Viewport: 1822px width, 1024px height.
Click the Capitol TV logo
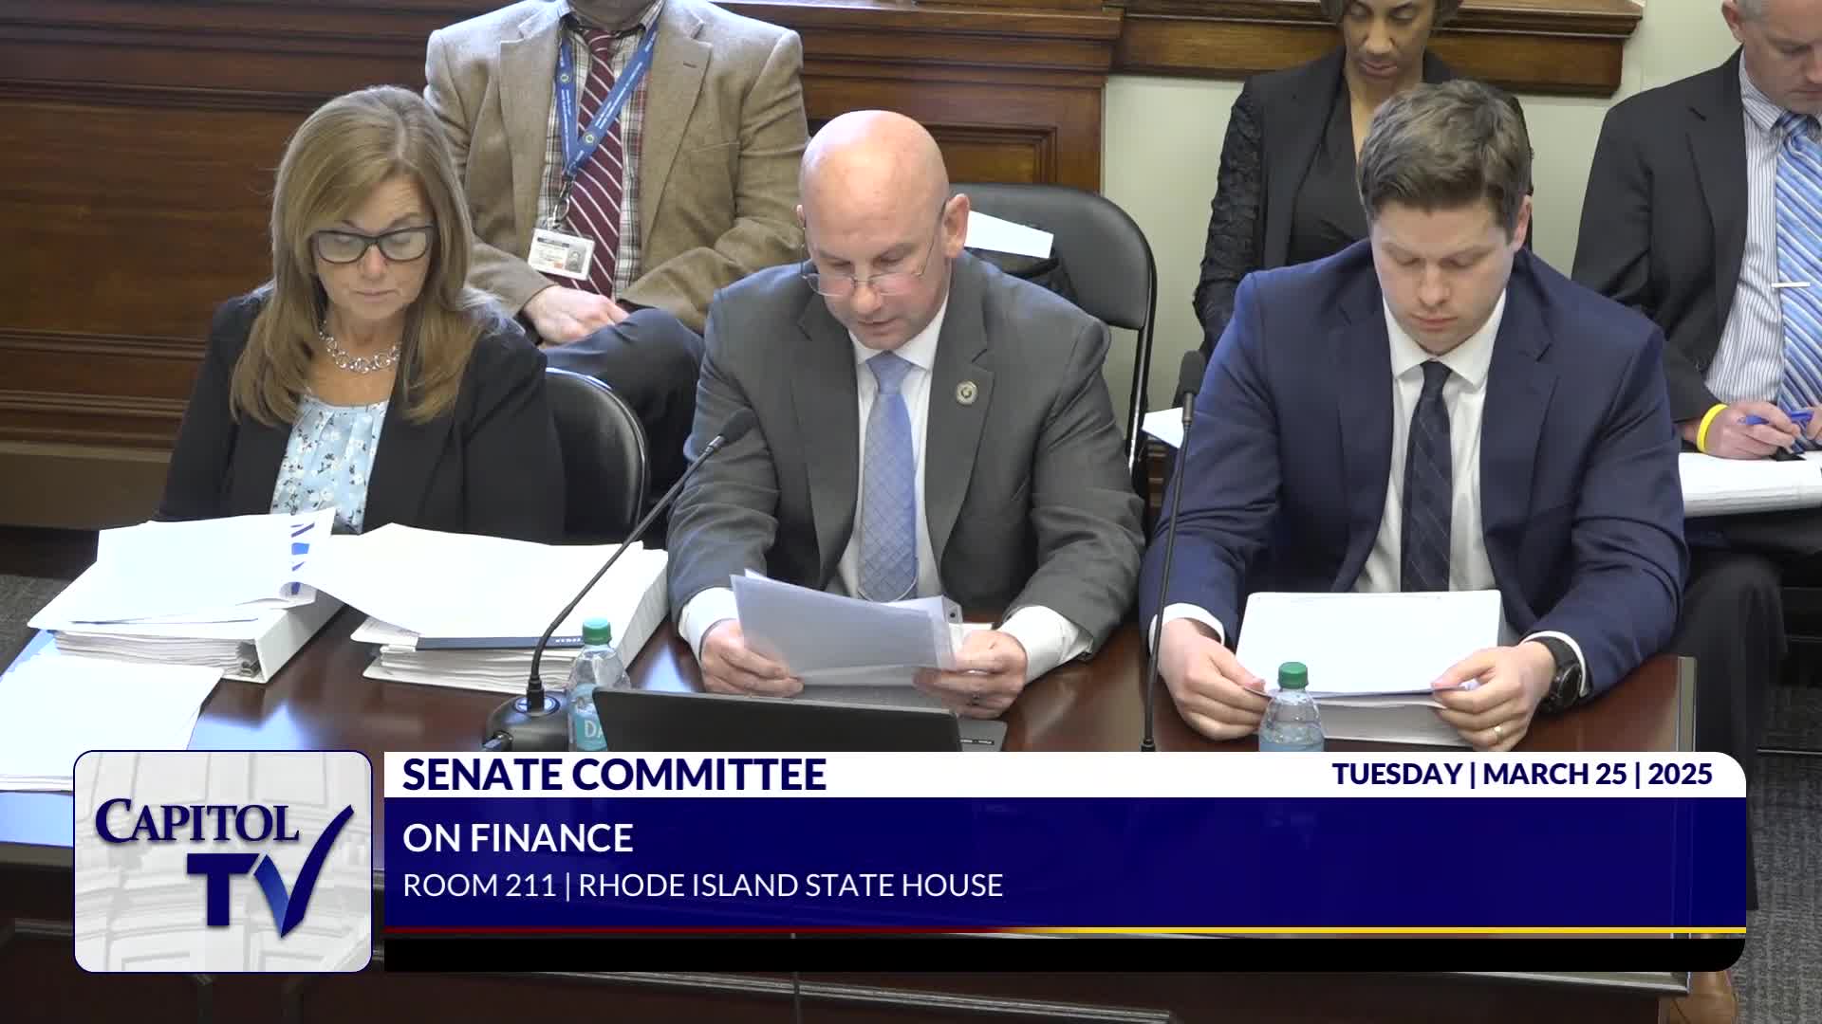click(x=222, y=861)
